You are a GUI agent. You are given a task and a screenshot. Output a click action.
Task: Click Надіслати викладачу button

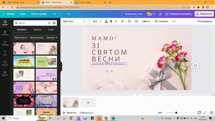pos(178,14)
